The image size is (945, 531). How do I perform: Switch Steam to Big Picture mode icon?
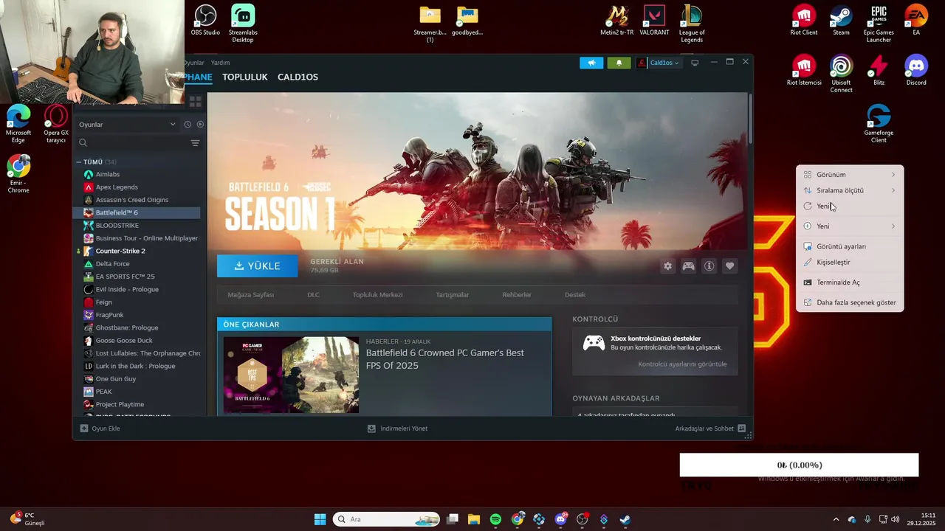695,63
